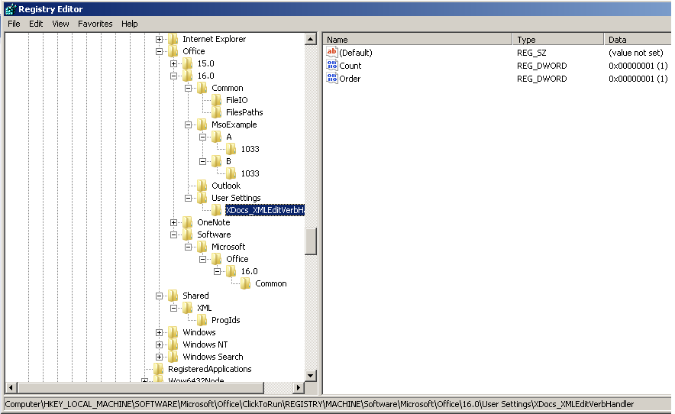Image resolution: width=675 pixels, height=414 pixels.
Task: Click the vertical scrollbar thumb in tree
Action: tap(310, 241)
